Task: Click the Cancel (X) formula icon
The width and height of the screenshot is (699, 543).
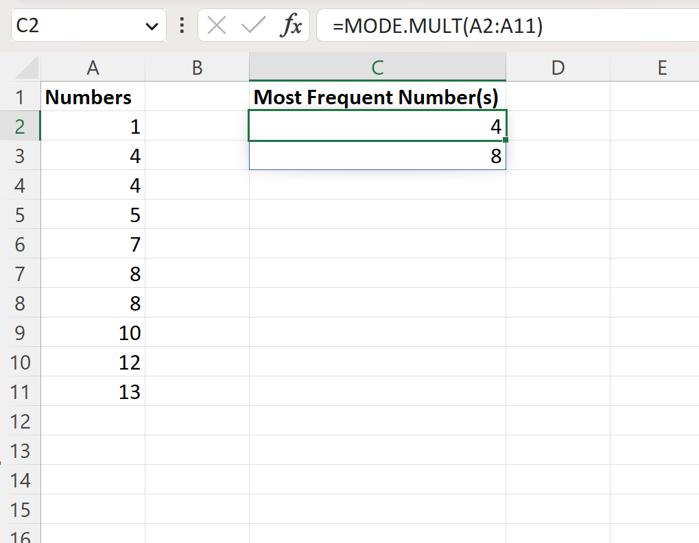Action: click(217, 25)
